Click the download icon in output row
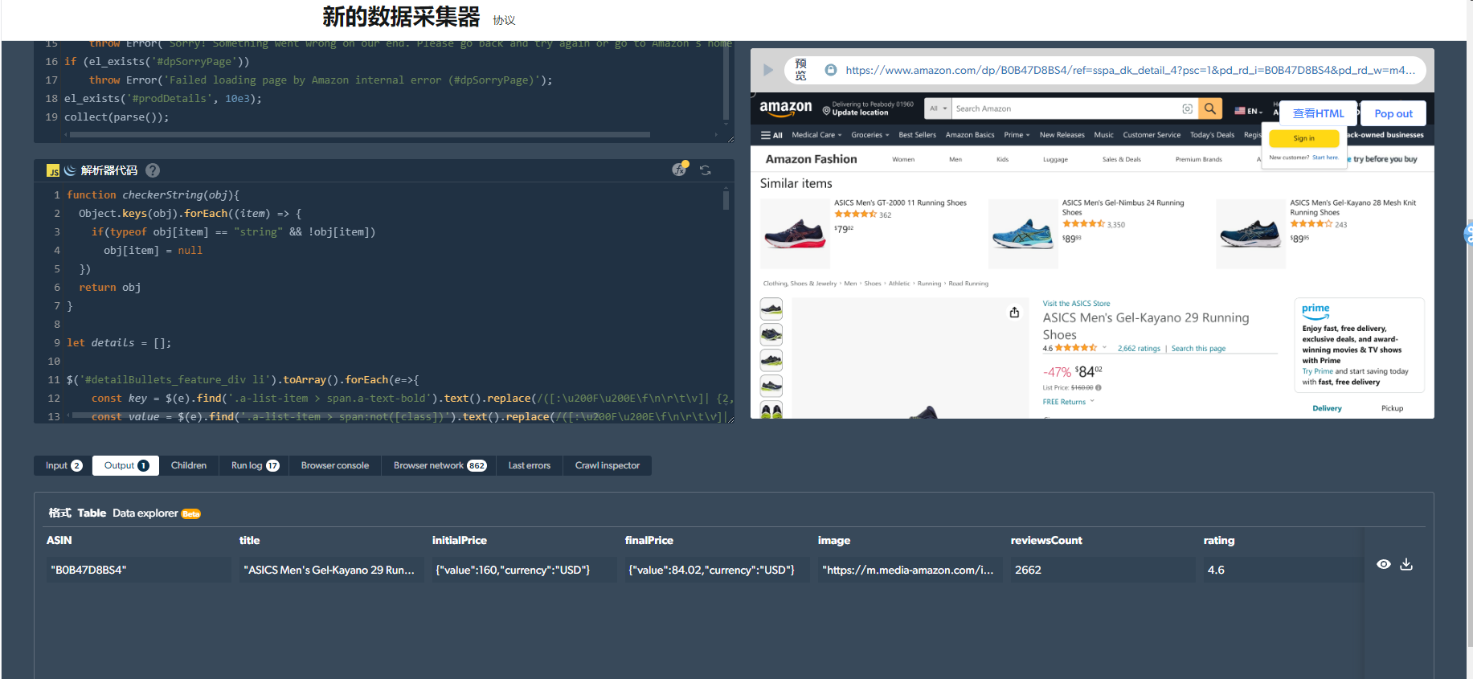Image resolution: width=1473 pixels, height=679 pixels. 1406,564
